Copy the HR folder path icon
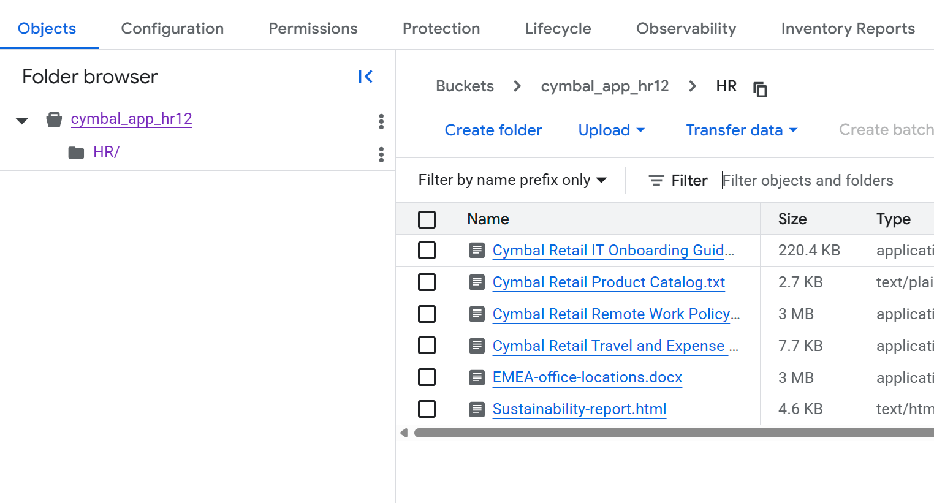 pos(760,89)
